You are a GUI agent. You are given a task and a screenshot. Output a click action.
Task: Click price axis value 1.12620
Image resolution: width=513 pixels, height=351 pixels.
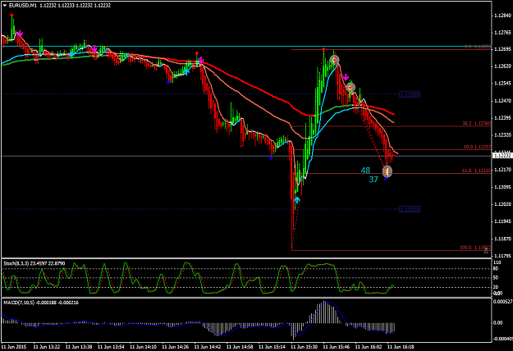click(x=502, y=66)
